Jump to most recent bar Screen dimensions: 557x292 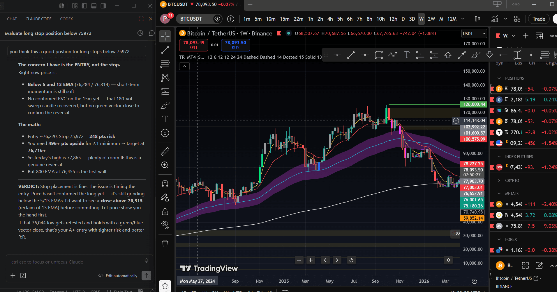(448, 260)
